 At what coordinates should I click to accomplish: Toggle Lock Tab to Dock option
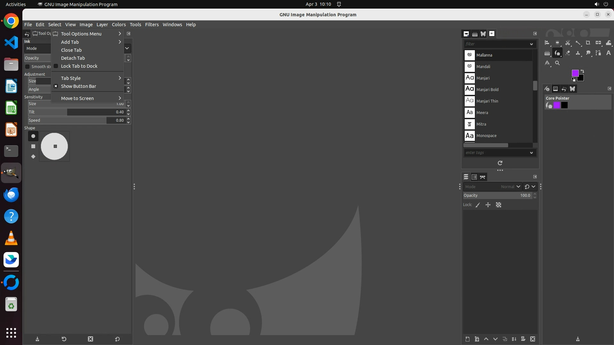[79, 66]
